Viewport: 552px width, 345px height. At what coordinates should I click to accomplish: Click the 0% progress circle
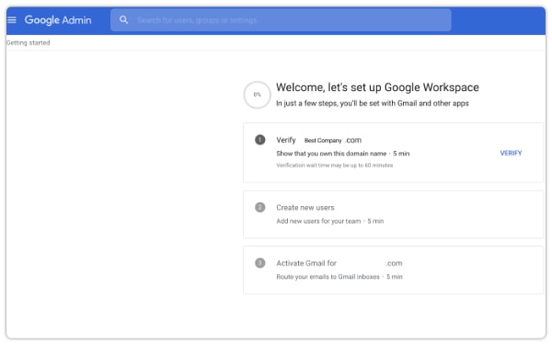[257, 95]
